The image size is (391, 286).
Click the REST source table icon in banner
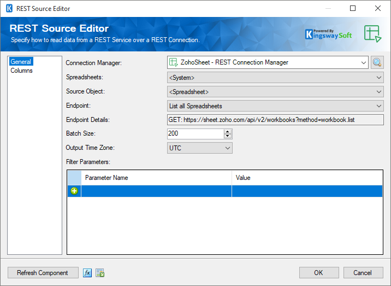(372, 33)
